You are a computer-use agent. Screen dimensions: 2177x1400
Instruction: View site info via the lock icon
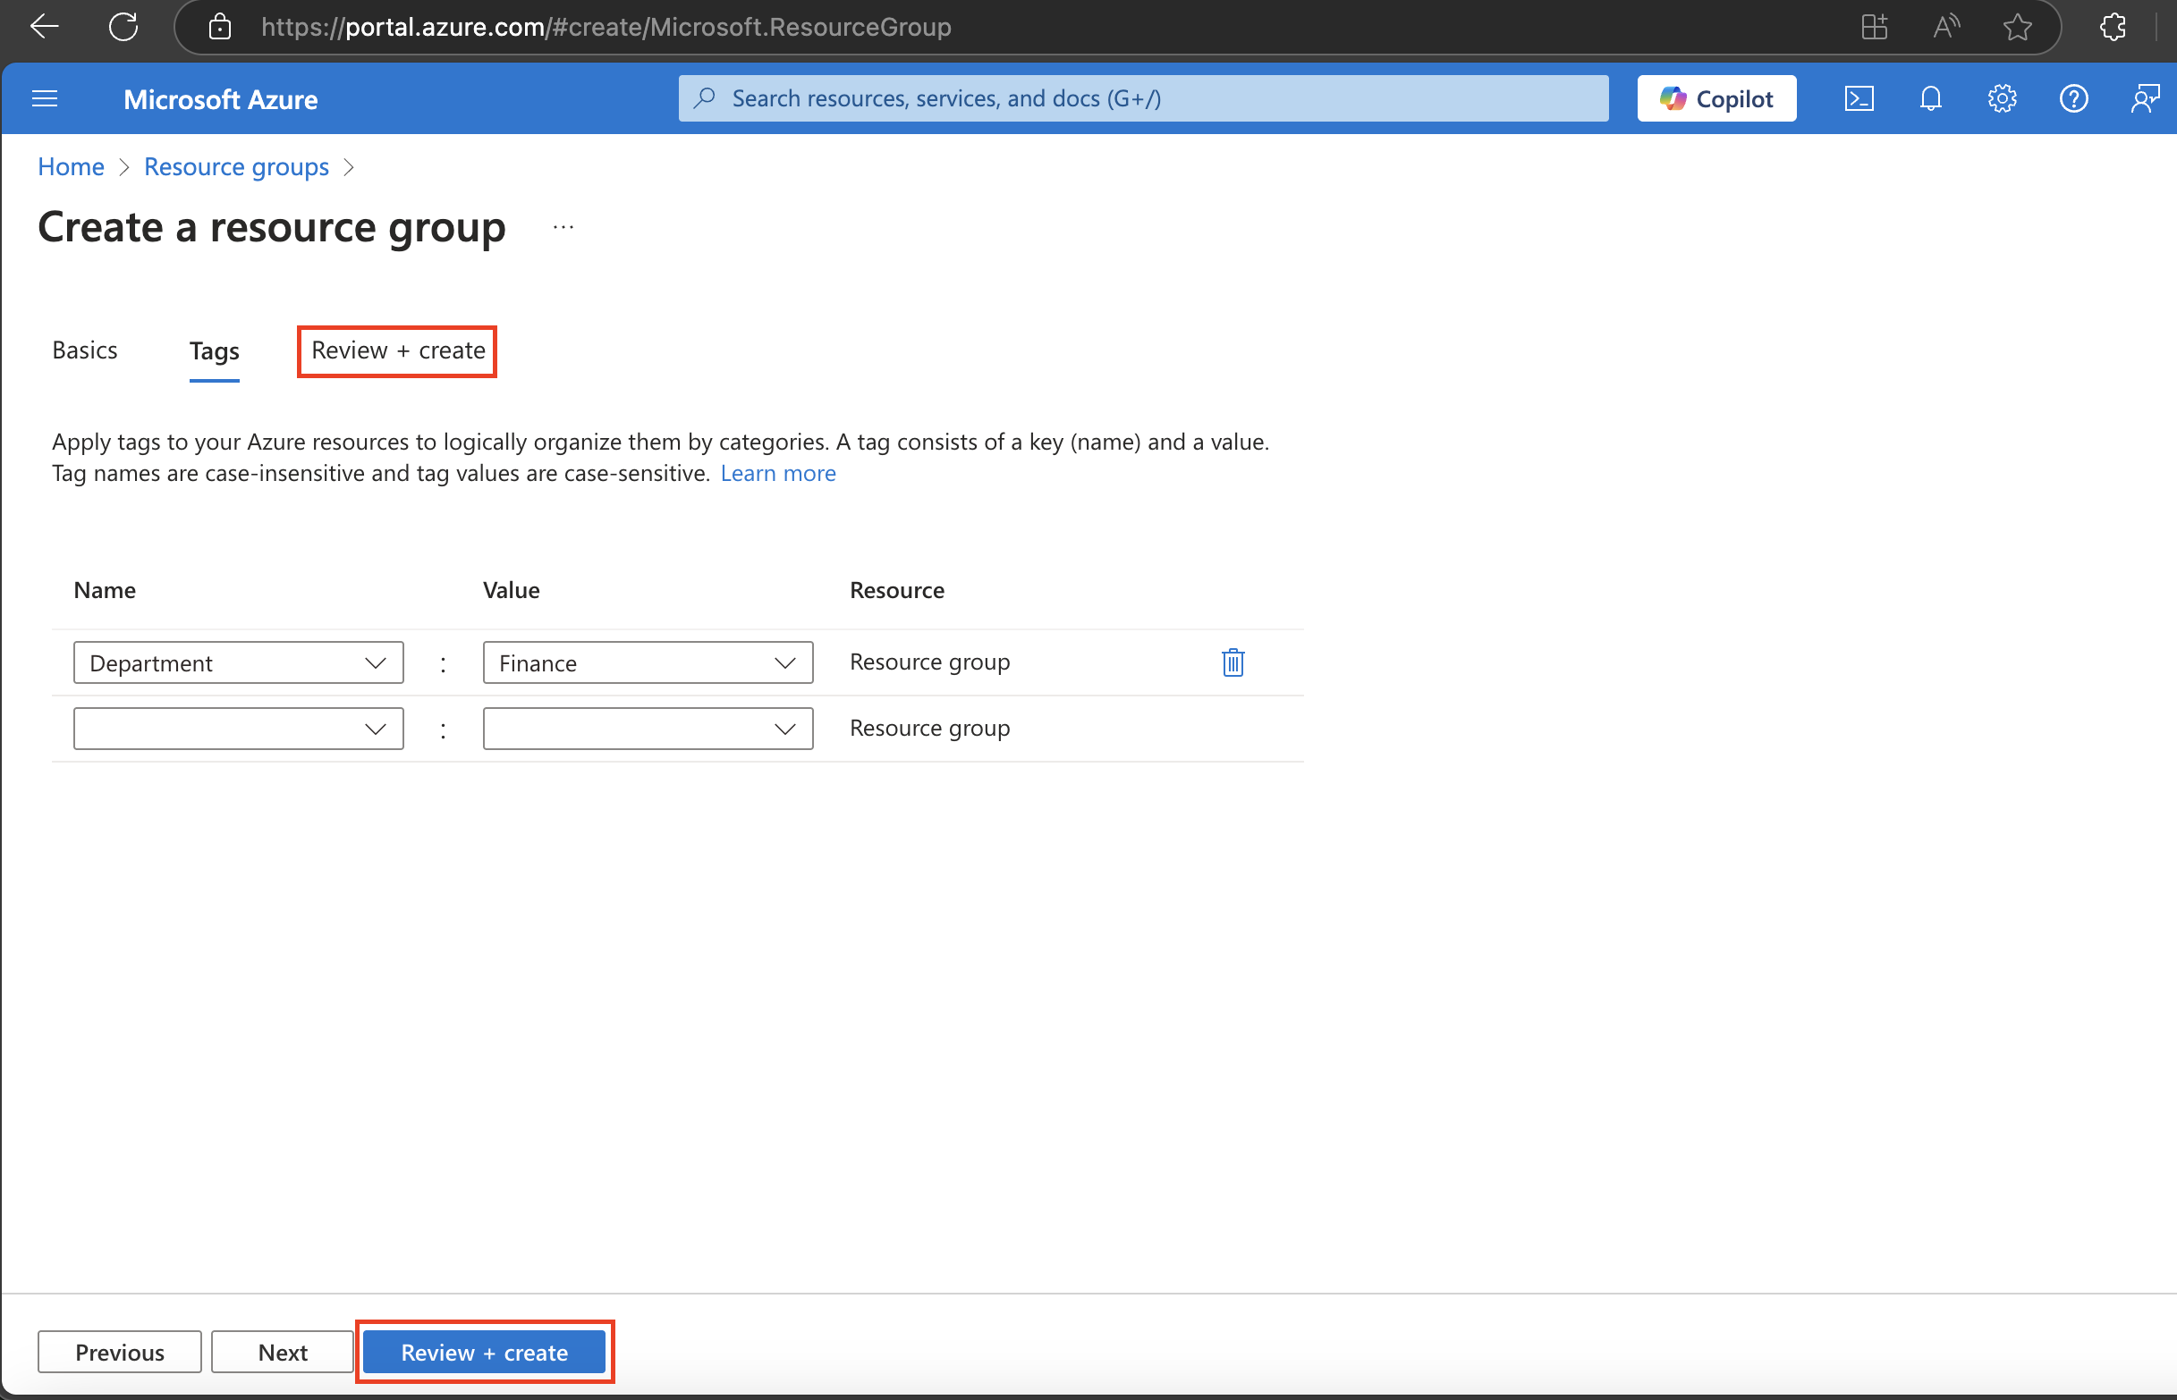pos(219,26)
